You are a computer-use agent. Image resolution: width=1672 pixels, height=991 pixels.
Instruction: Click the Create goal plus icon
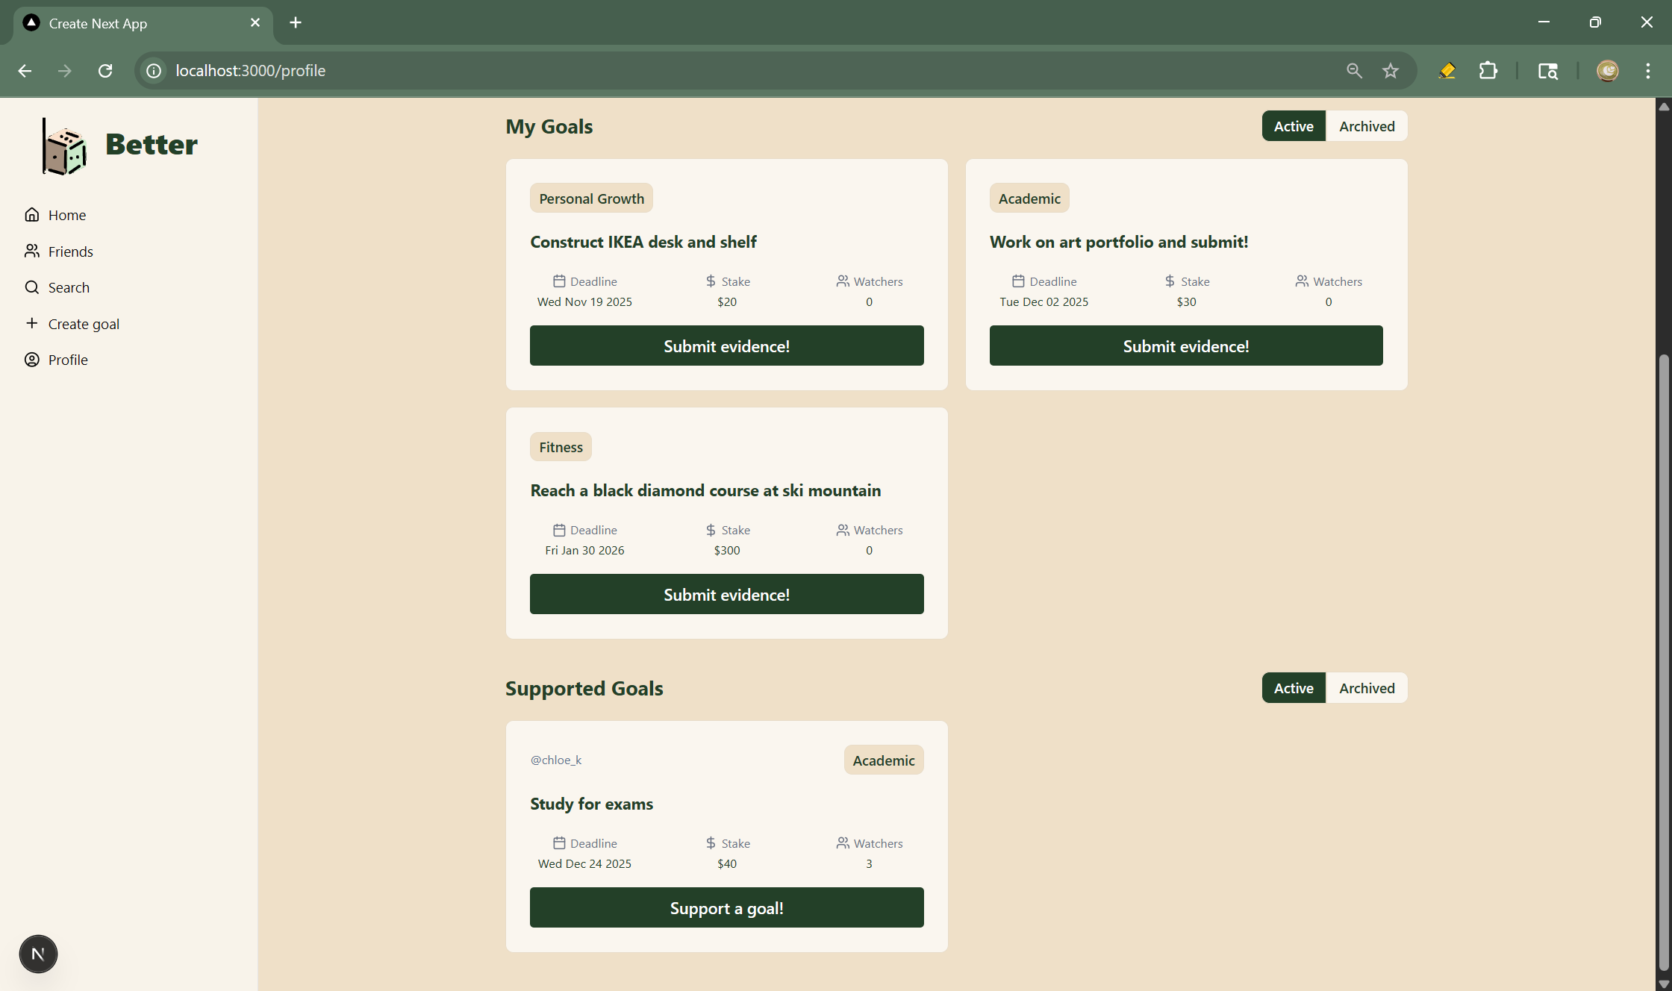(31, 323)
